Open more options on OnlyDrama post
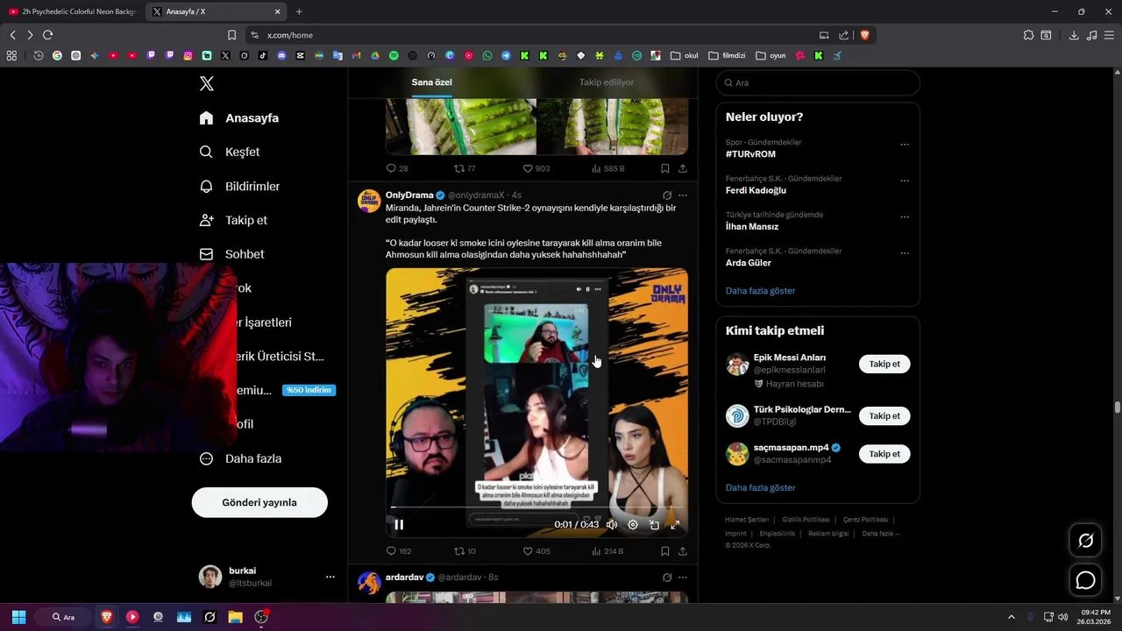 point(683,195)
